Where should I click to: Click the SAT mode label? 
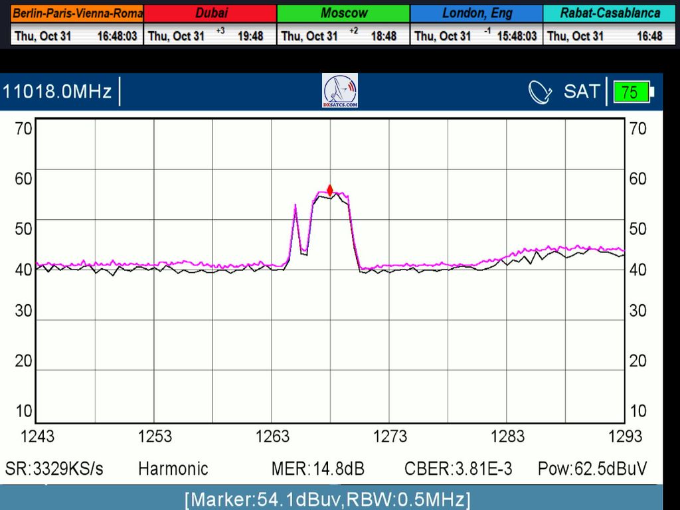[x=581, y=92]
